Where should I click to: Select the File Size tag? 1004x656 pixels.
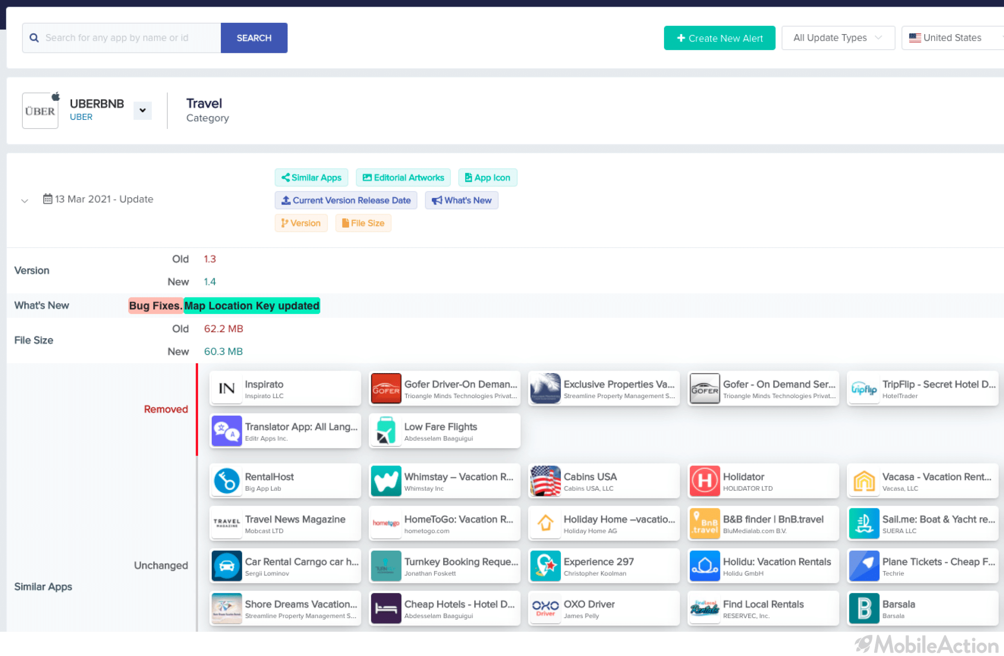tap(363, 223)
